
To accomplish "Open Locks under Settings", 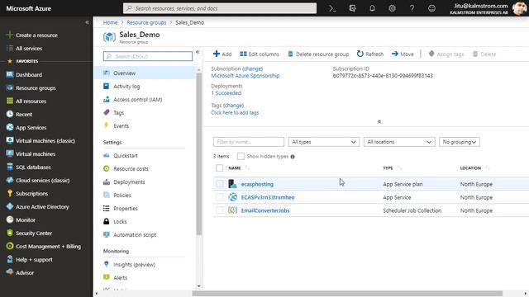I will click(x=120, y=222).
